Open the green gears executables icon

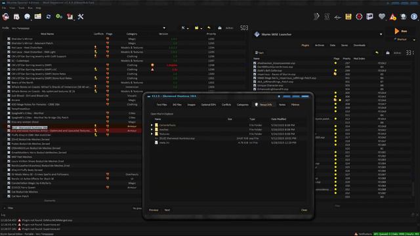point(59,16)
